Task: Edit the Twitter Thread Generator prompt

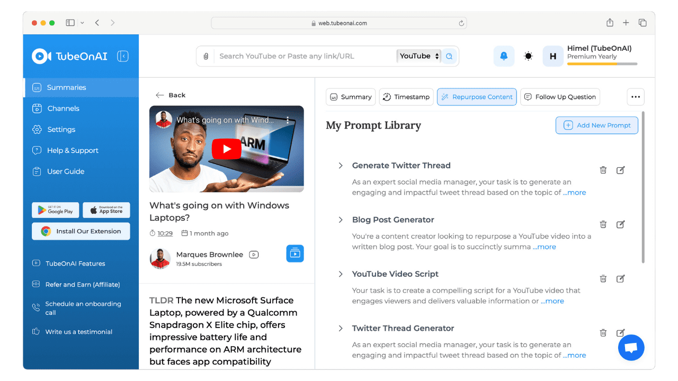Action: (x=621, y=333)
